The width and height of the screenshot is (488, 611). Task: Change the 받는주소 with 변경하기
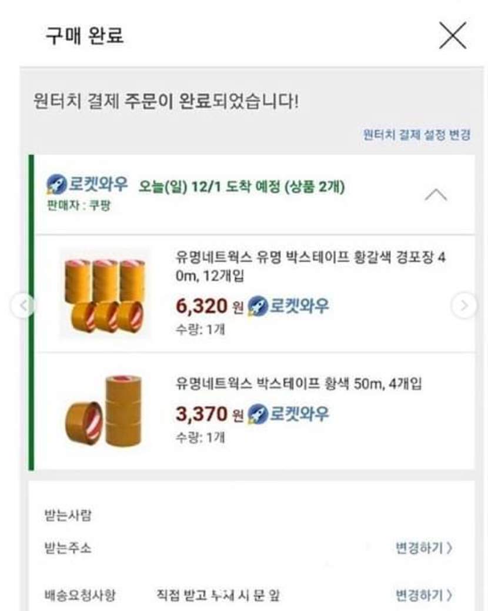point(424,548)
